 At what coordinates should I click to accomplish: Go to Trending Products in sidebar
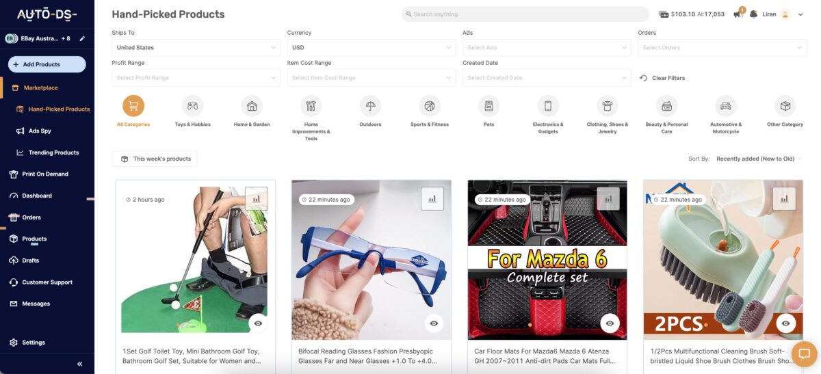(53, 152)
